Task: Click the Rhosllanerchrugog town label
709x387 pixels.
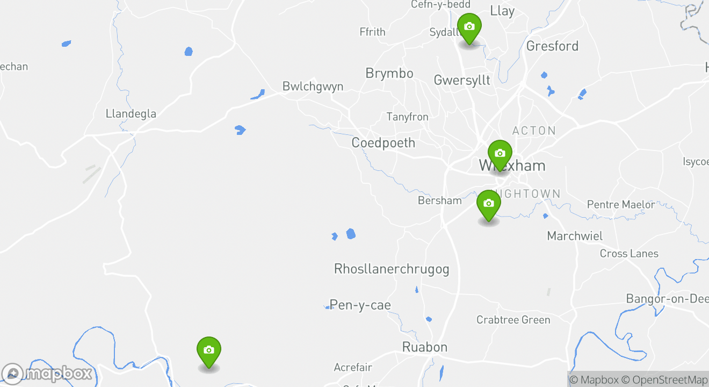Action: 392,269
